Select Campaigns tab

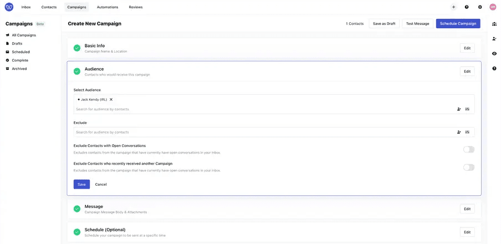(76, 7)
